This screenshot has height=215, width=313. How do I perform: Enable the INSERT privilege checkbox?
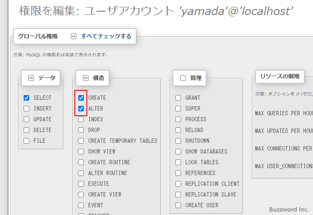point(26,109)
